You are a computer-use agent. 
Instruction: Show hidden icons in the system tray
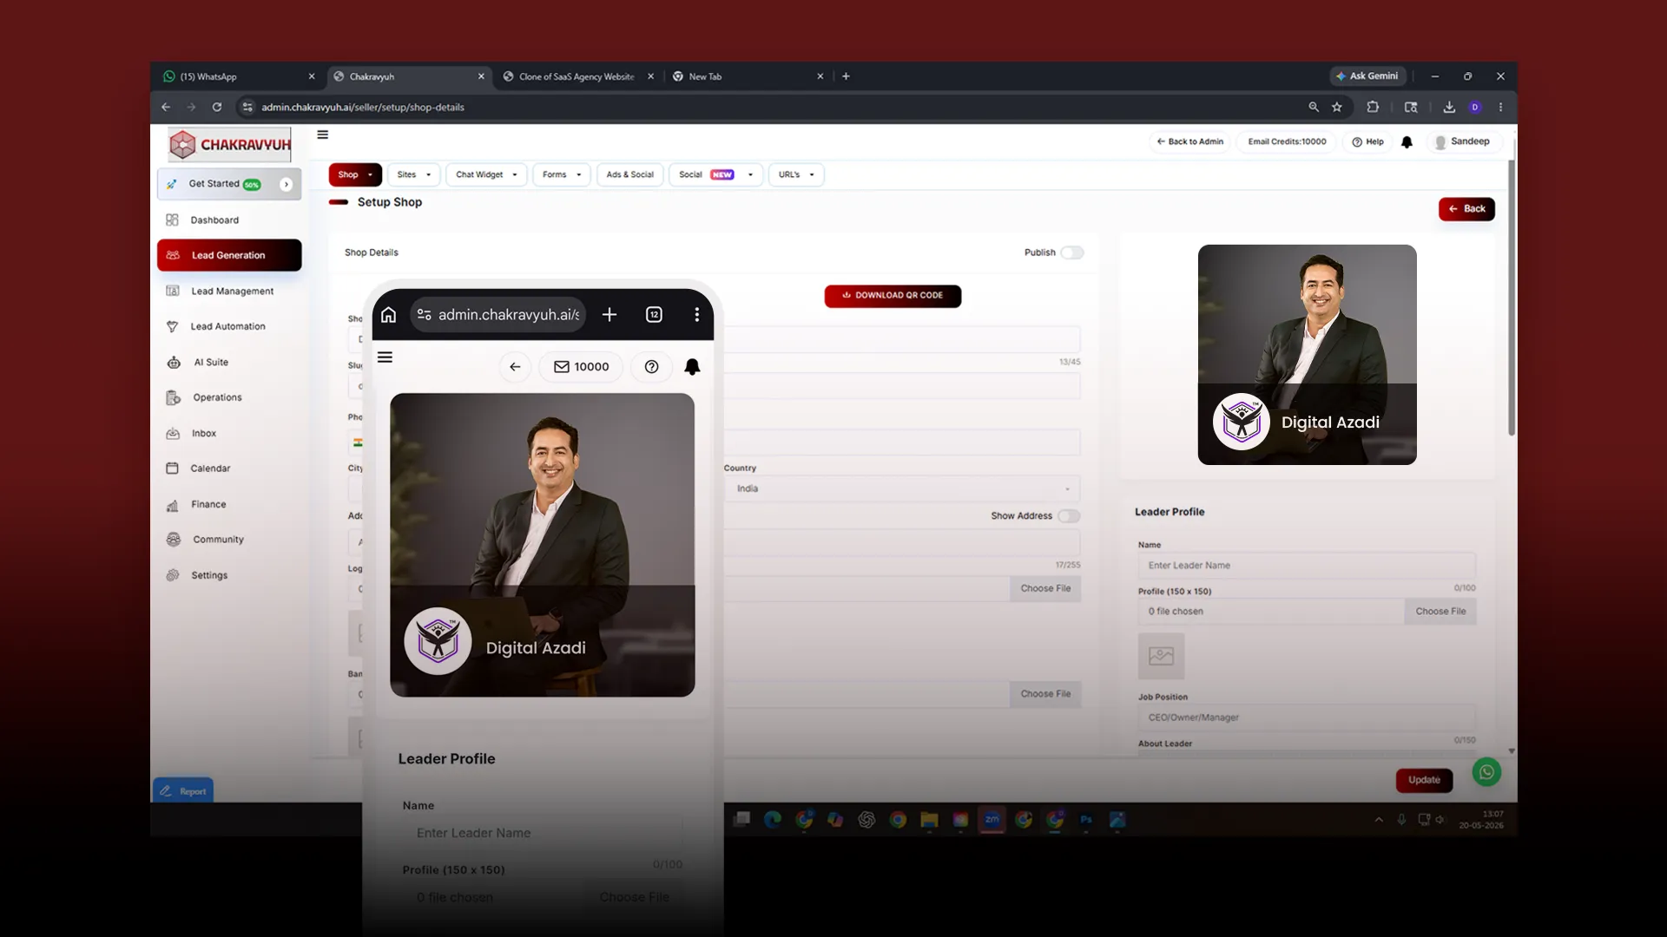point(1379,820)
